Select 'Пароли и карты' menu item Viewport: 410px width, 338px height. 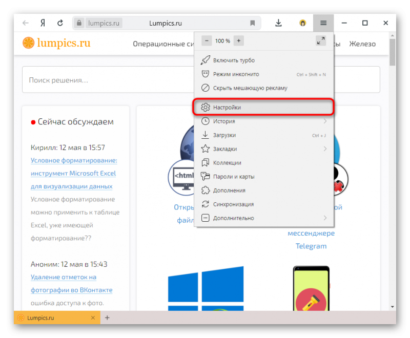(264, 177)
